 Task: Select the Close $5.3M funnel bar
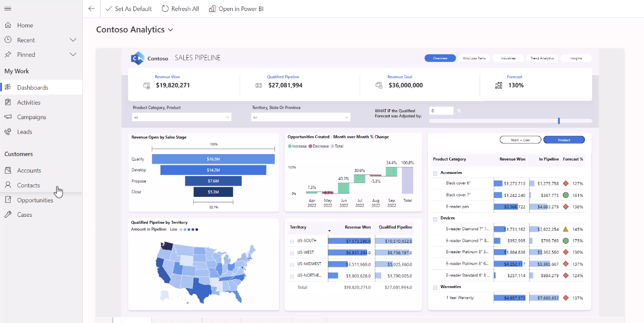[213, 192]
